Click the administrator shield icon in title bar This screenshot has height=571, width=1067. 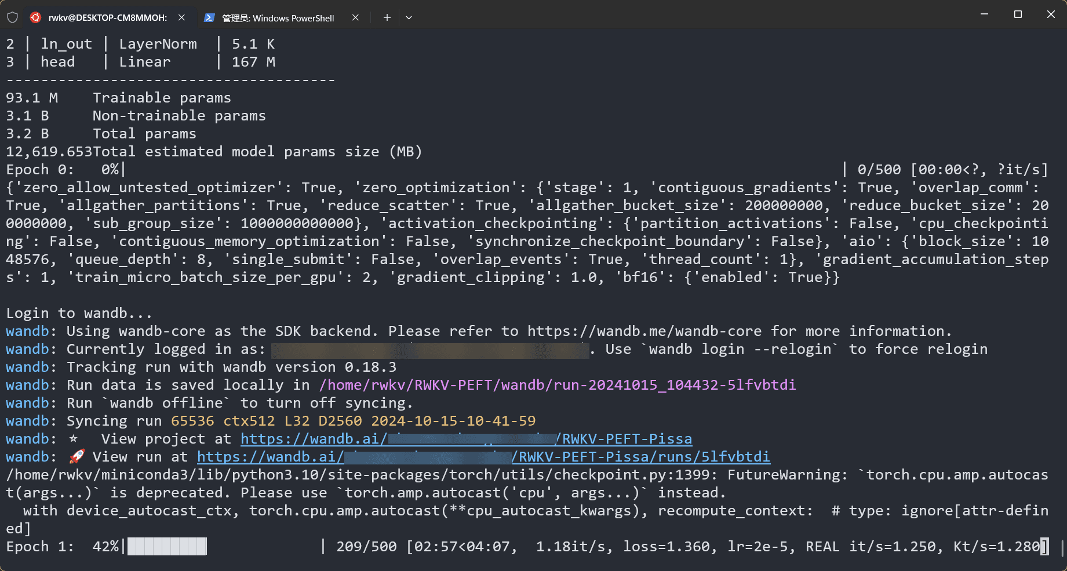click(x=12, y=17)
